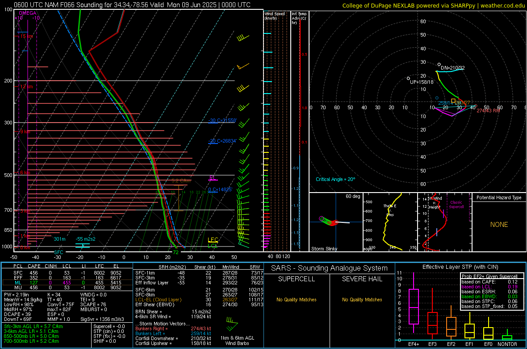527x349 pixels.
Task: Click the Sfc-3km AGL LR = 5.7 C/km line
Action: 33,326
